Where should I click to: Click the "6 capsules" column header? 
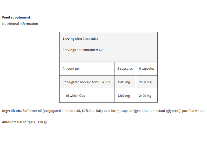146,69
